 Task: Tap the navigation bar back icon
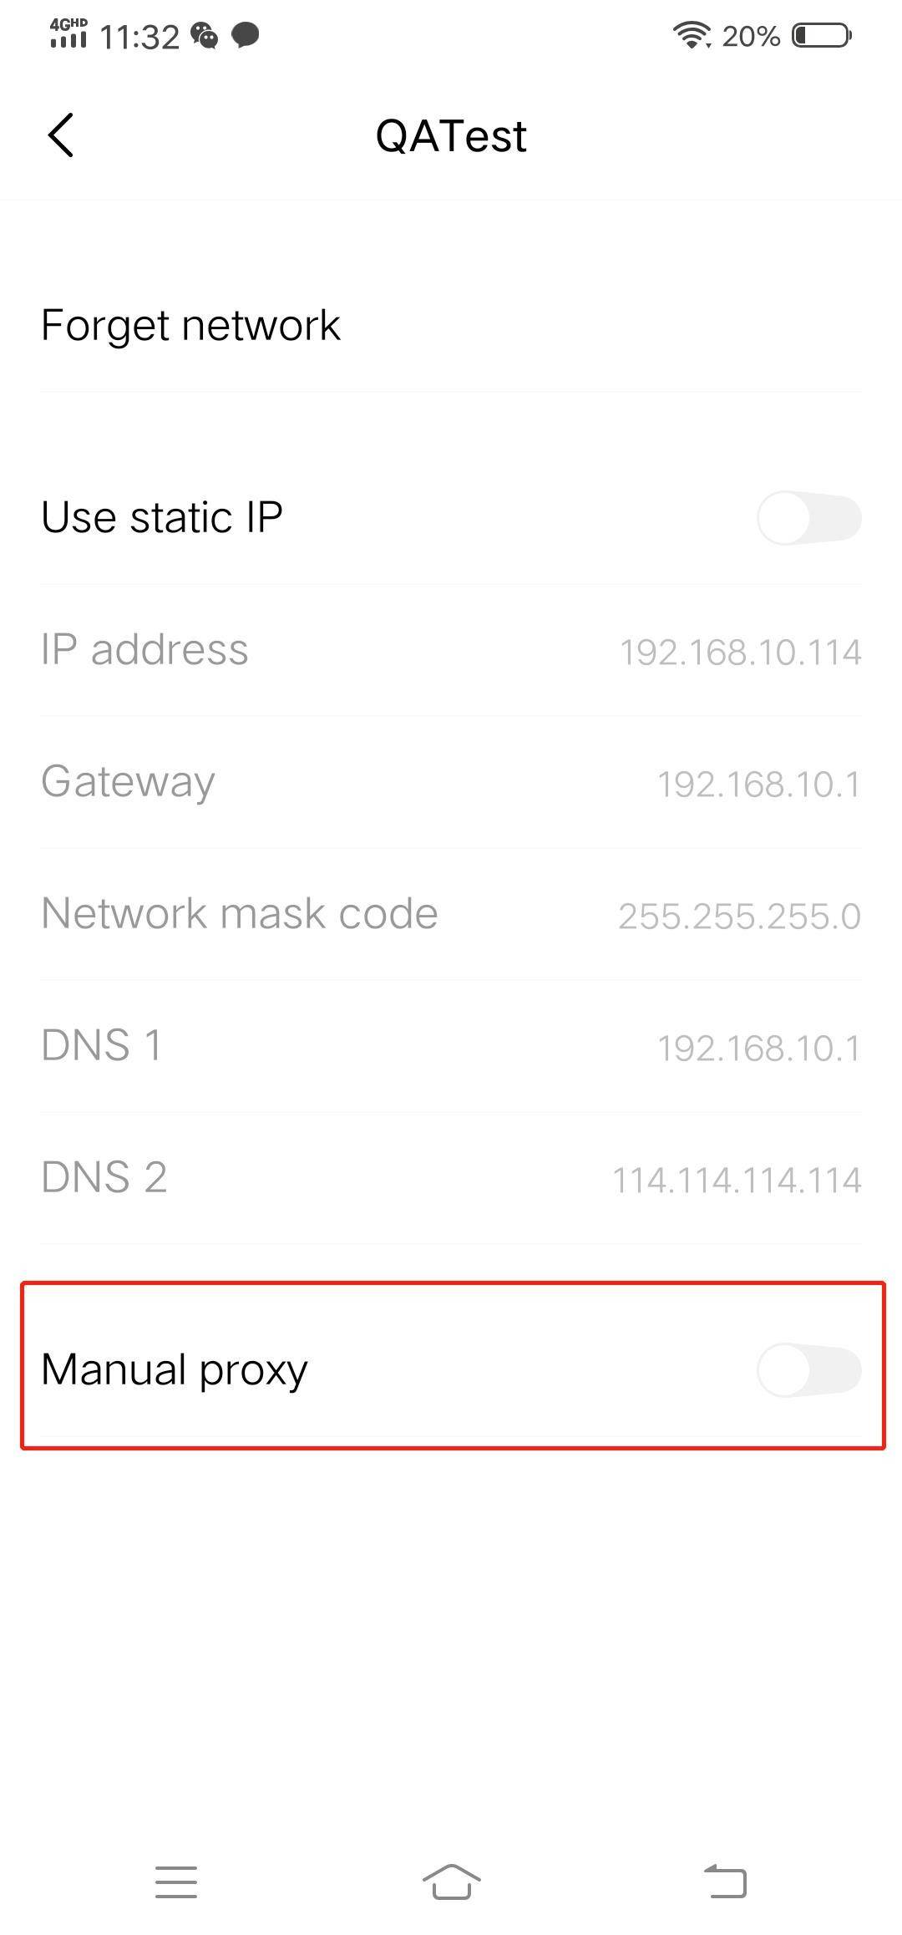coord(725,1882)
